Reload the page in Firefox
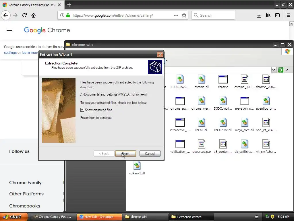The width and height of the screenshot is (294, 221). (x=24, y=15)
